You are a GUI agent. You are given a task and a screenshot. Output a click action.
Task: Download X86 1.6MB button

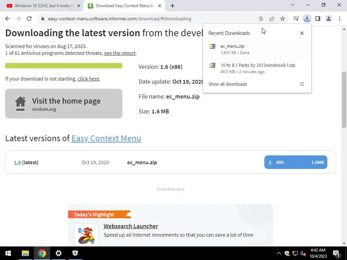(x=295, y=162)
